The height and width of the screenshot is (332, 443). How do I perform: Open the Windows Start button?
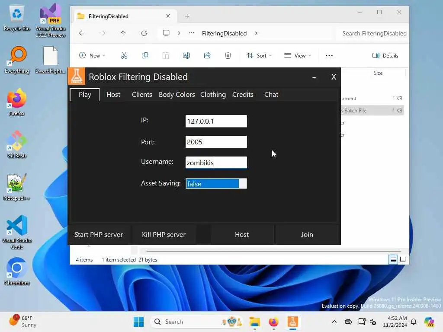coord(138,322)
